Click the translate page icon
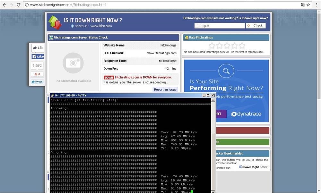The image size is (321, 193). [302, 5]
